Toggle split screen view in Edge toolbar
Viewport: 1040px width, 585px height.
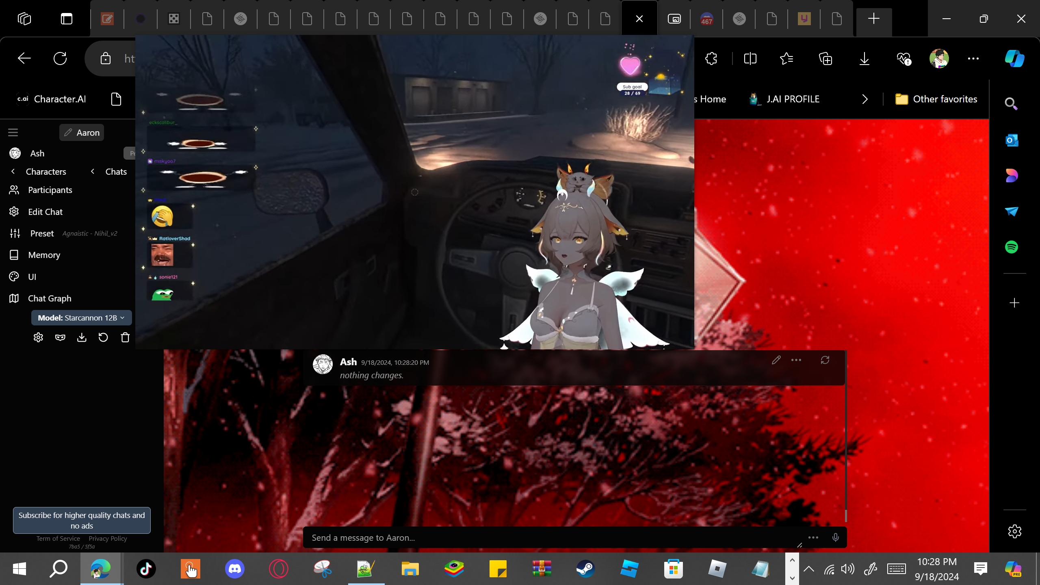pos(750,58)
